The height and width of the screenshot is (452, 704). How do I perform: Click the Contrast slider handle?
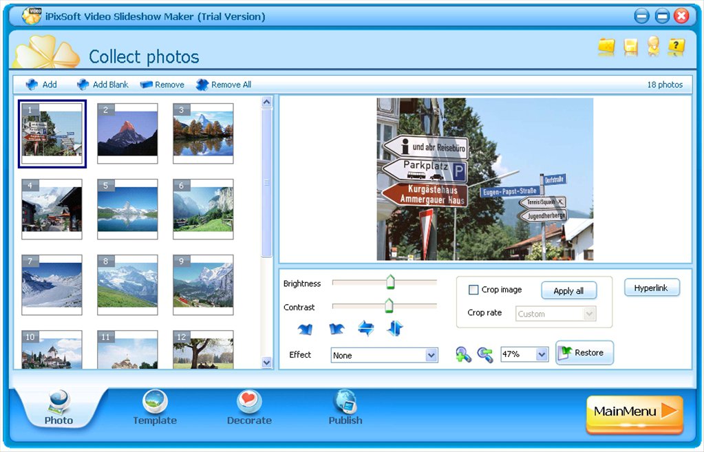tap(389, 305)
